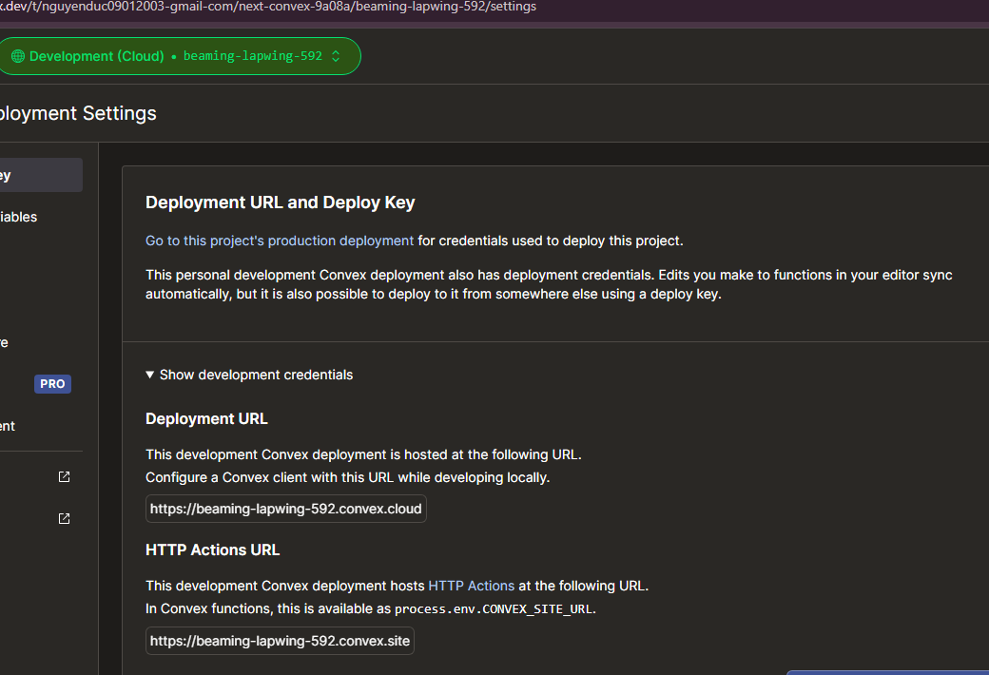Follow the production deployment link

coord(280,241)
